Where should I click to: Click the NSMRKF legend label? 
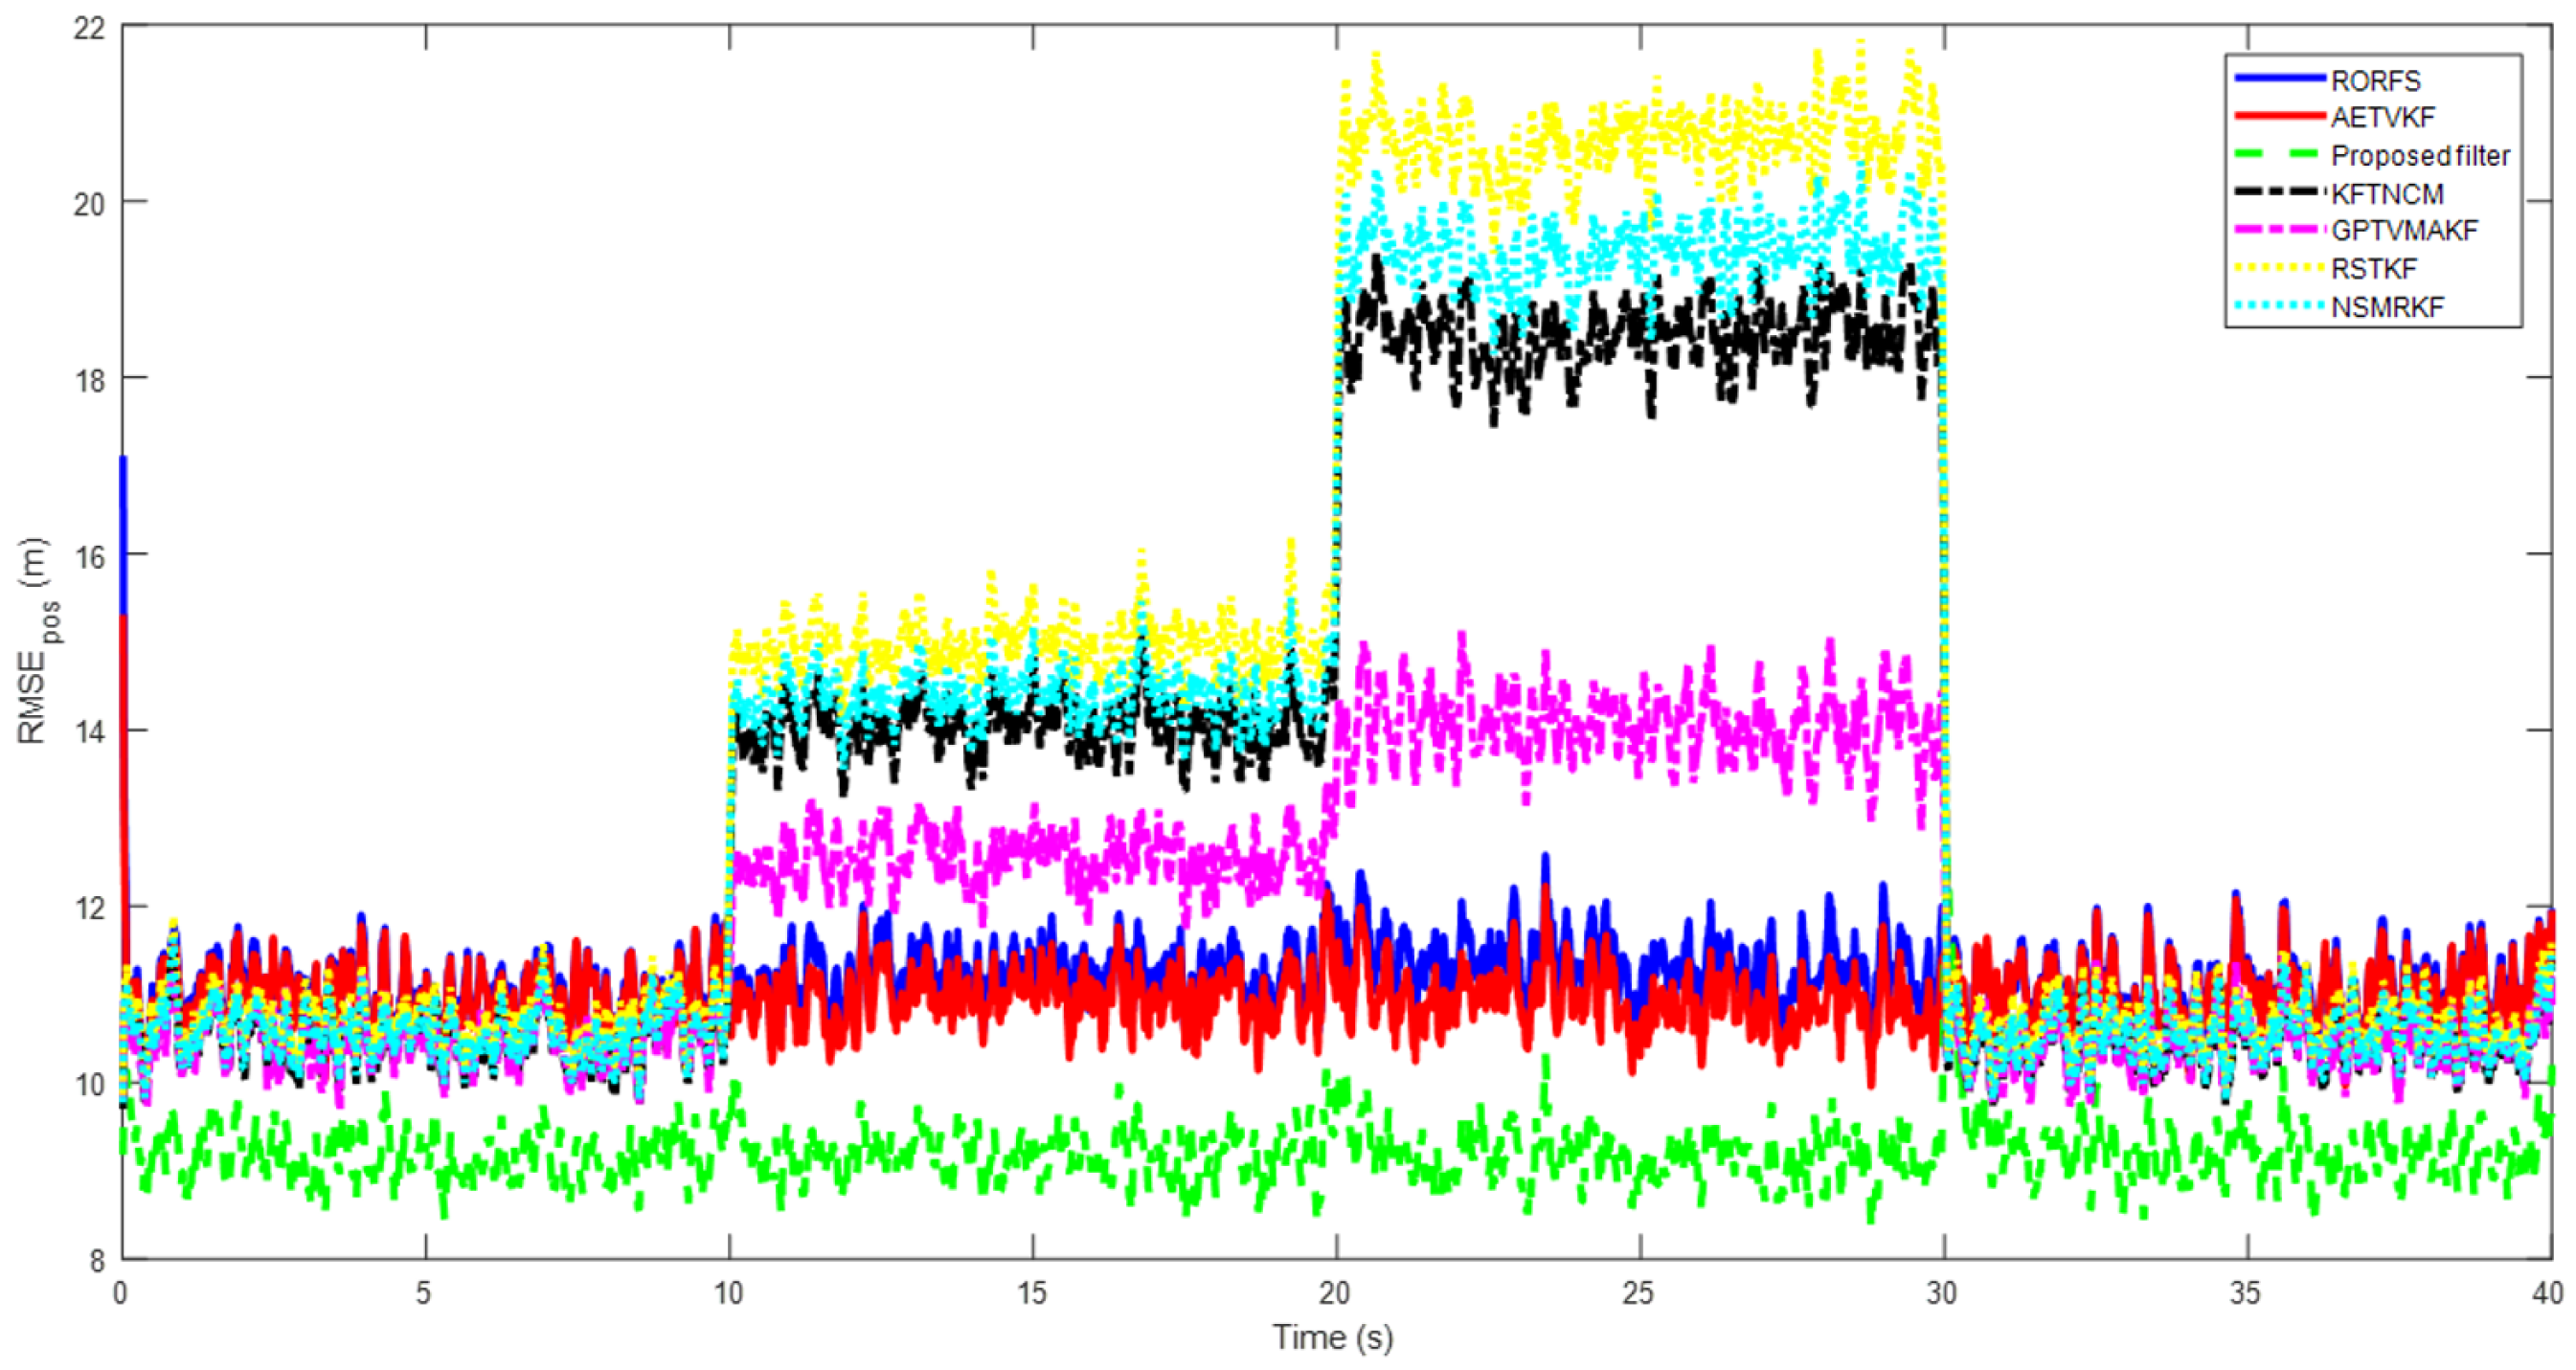(x=2387, y=307)
